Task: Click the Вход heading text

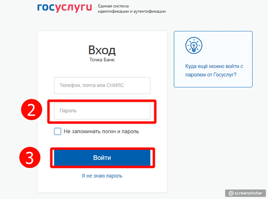Action: (x=102, y=50)
